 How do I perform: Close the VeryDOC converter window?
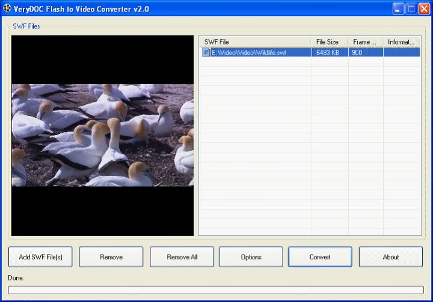click(424, 9)
